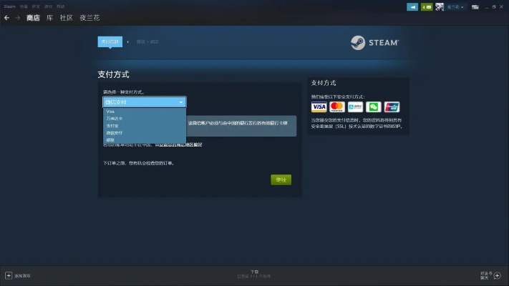The height and width of the screenshot is (286, 509).
Task: Click the blue announcements megaphone icon
Action: pos(412,7)
